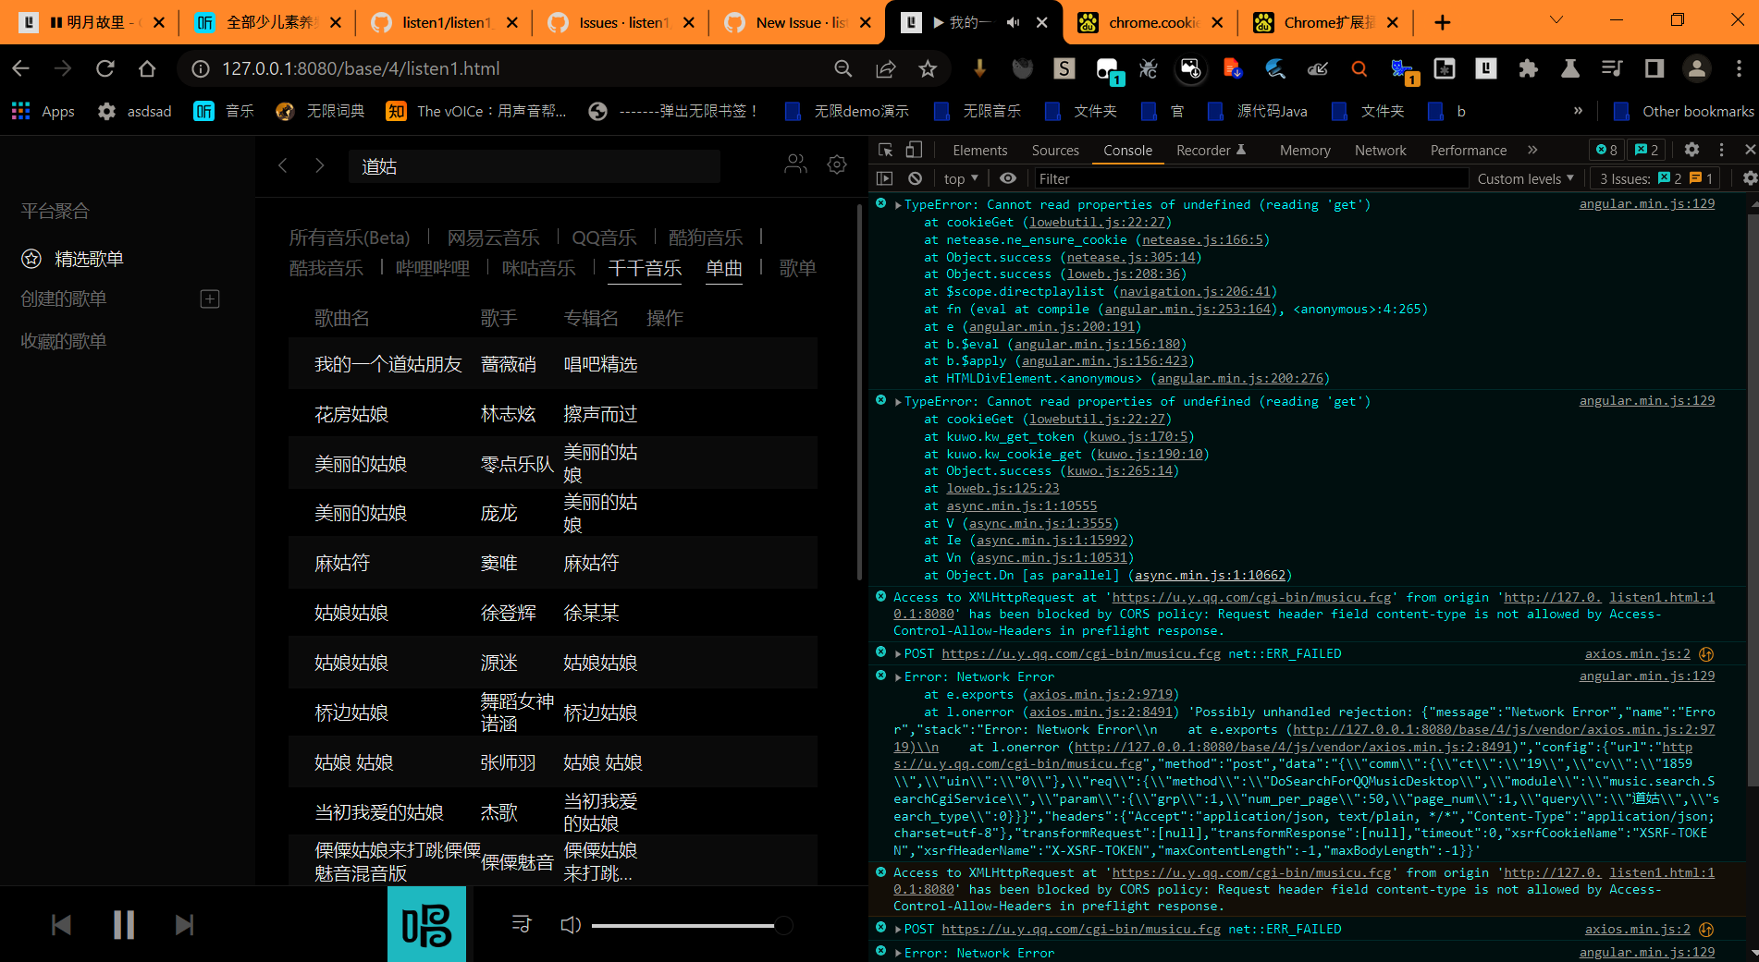Go to browser home page
1759x962 pixels.
(x=147, y=68)
